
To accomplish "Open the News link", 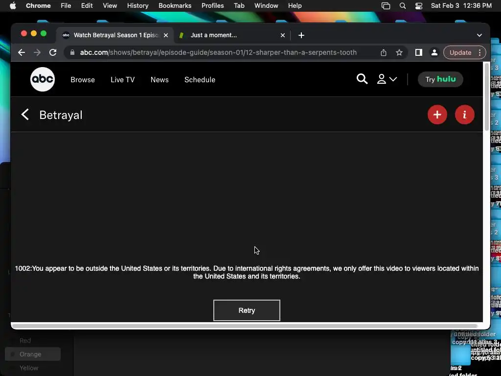I will coord(159,80).
